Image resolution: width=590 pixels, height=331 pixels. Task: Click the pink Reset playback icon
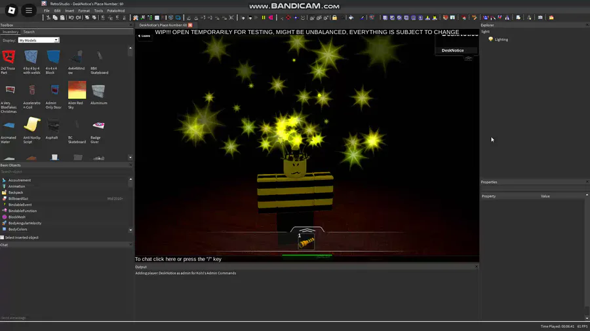click(271, 18)
